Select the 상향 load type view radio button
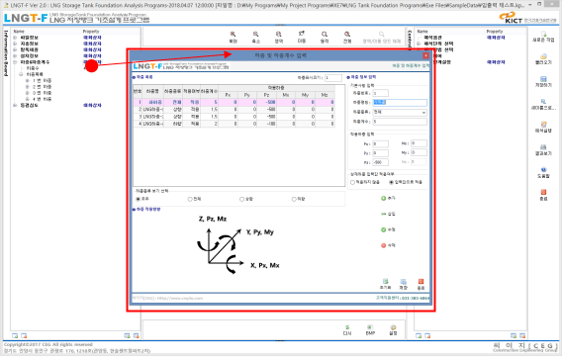This screenshot has width=562, height=360. click(x=241, y=199)
